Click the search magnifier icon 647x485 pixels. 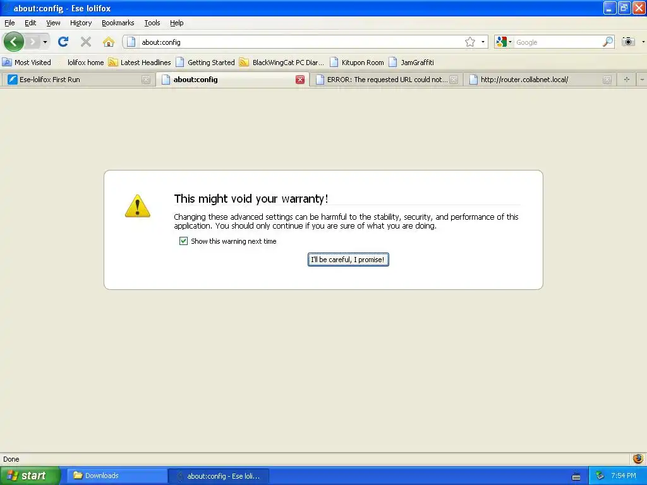coord(608,42)
